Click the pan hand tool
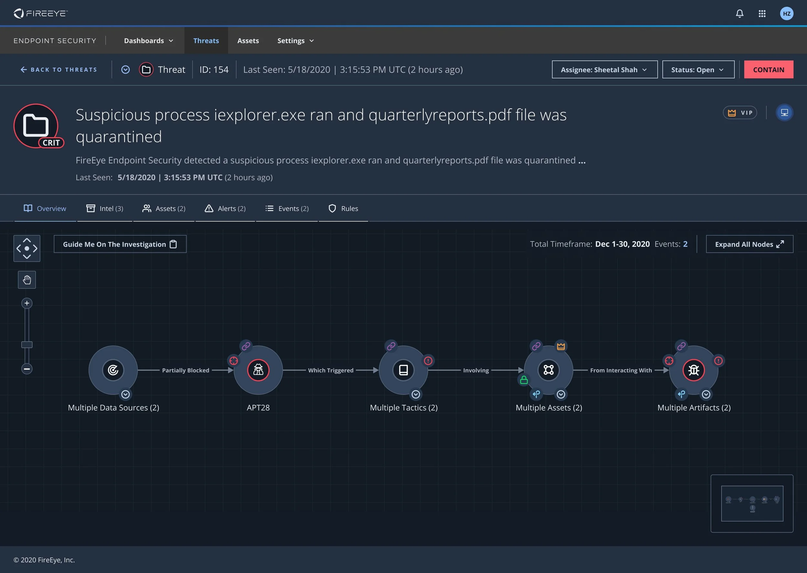 26,279
